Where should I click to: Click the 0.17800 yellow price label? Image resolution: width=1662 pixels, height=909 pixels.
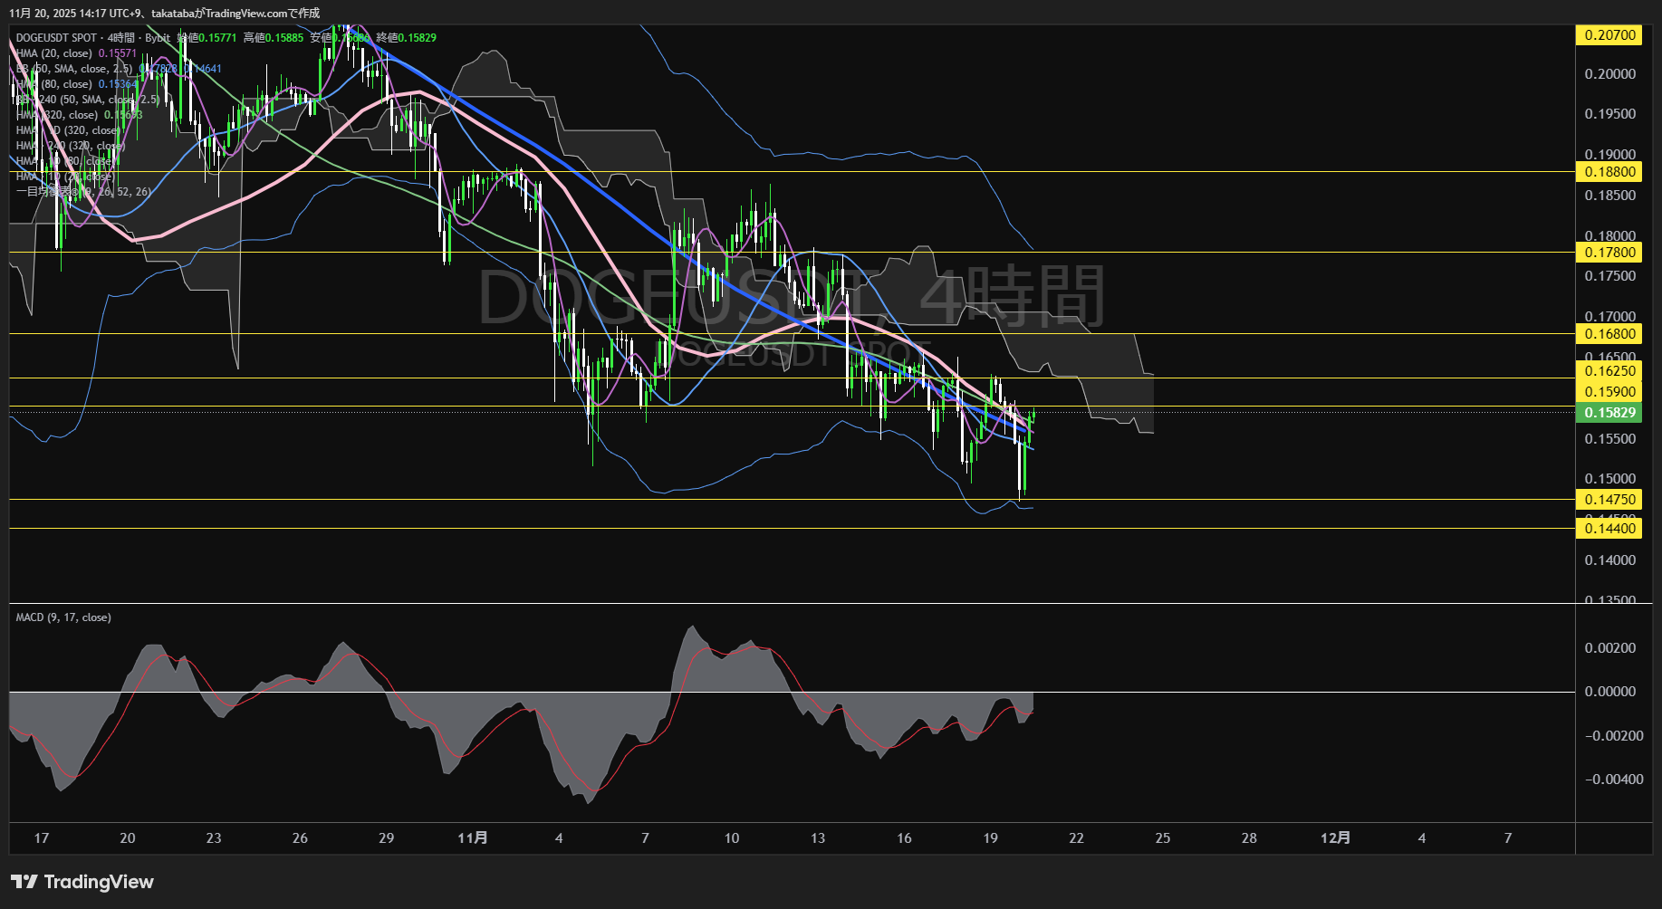click(x=1609, y=253)
